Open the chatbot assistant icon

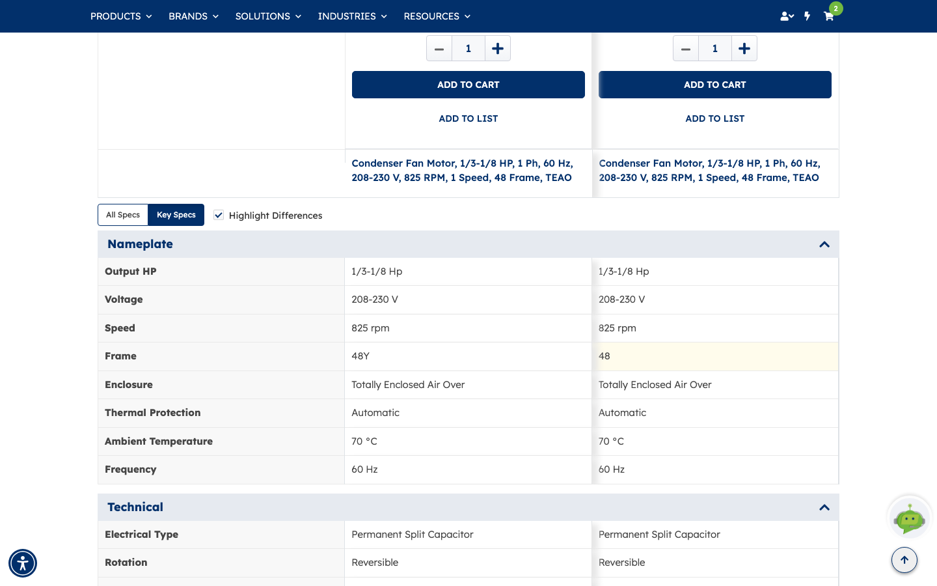click(910, 518)
